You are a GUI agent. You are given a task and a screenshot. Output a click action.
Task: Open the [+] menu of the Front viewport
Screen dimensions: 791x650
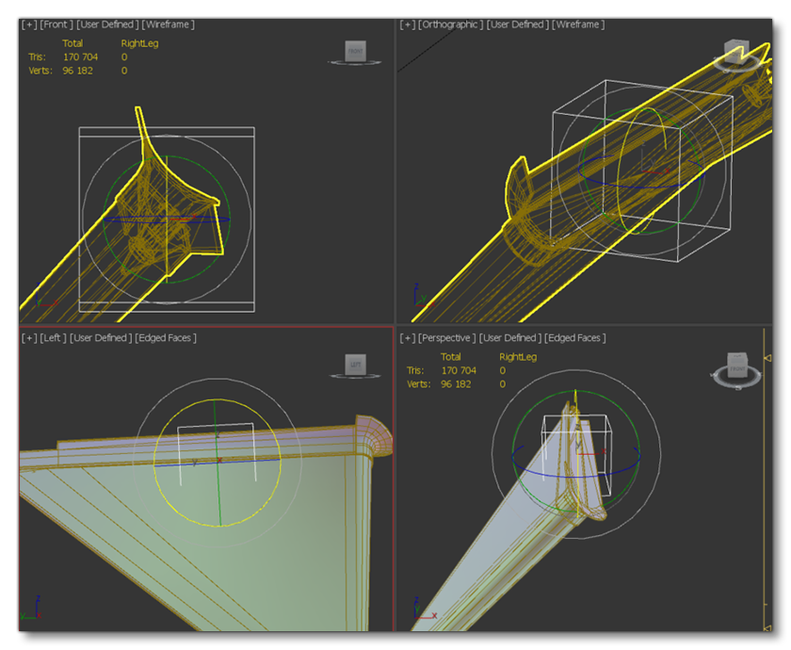coord(30,24)
